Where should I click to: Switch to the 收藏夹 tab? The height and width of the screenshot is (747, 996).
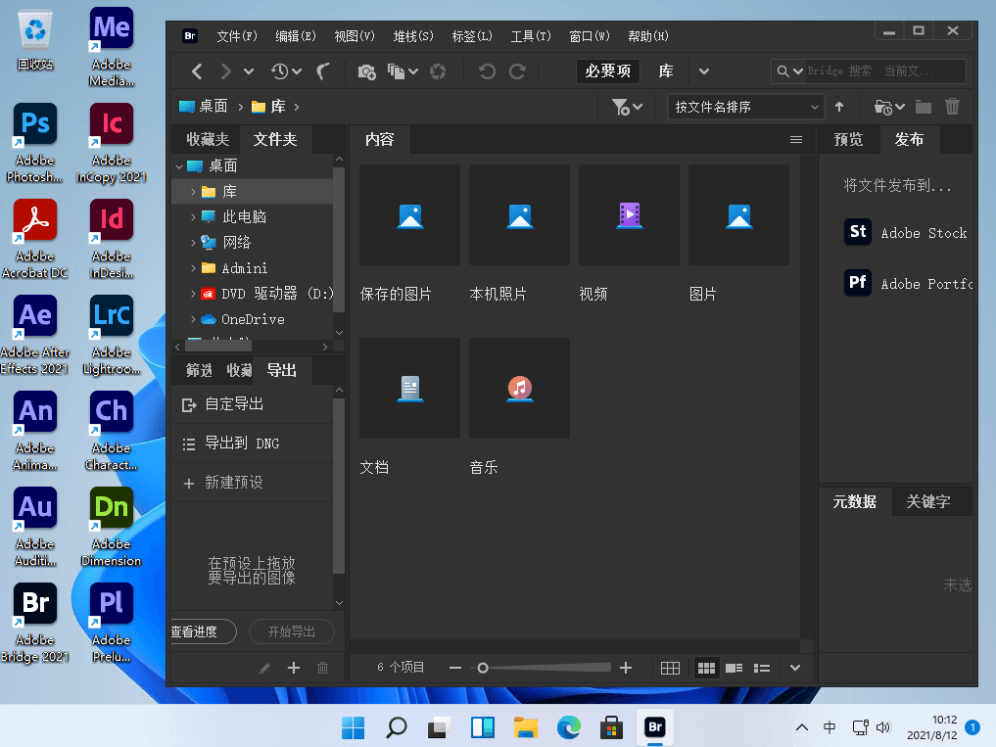point(208,140)
